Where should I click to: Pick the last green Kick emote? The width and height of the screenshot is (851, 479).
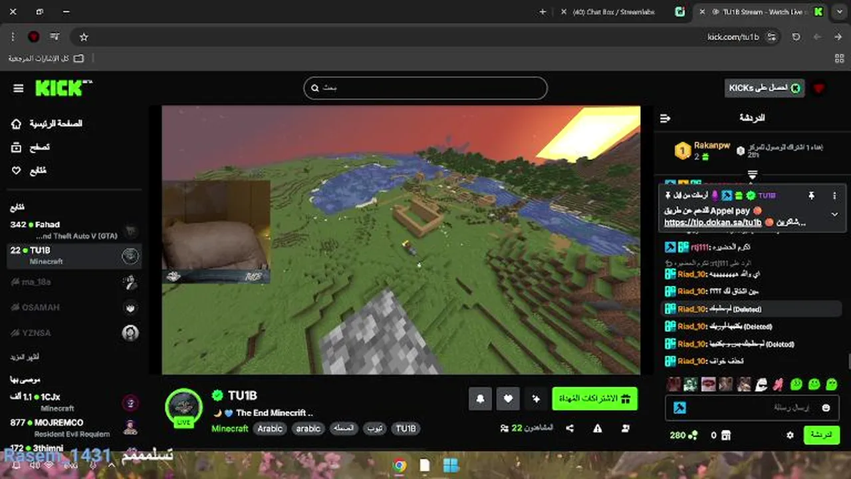click(831, 384)
